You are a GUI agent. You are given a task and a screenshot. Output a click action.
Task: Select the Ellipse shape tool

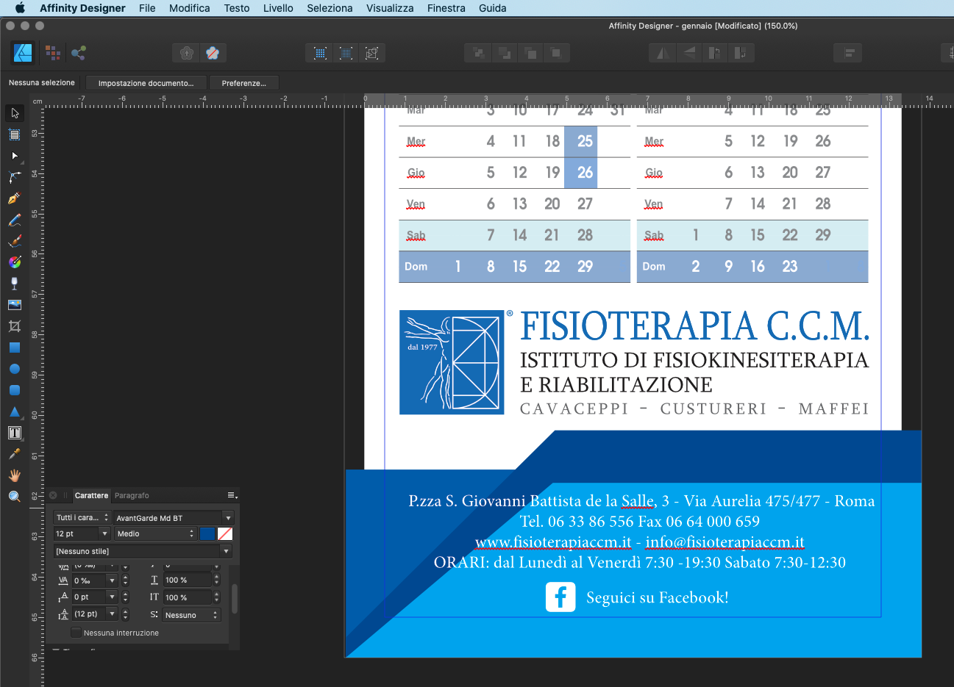pos(15,369)
